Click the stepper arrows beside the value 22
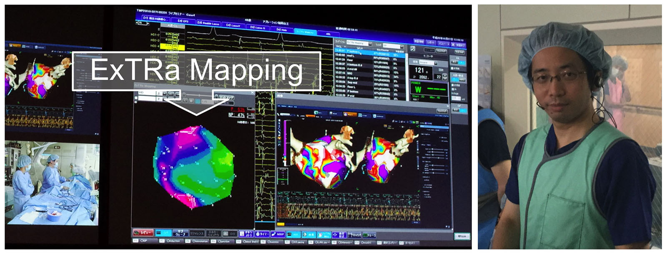Image resolution: width=667 pixels, height=254 pixels. [x=445, y=77]
